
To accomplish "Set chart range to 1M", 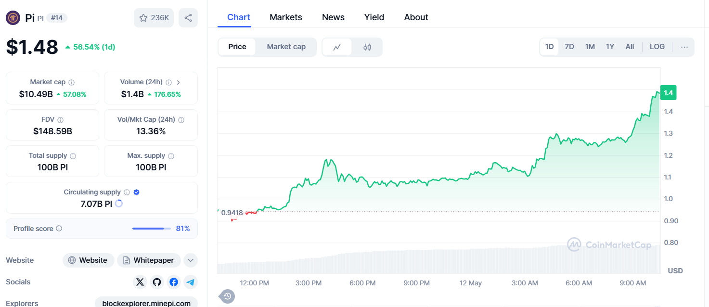I will pos(590,47).
